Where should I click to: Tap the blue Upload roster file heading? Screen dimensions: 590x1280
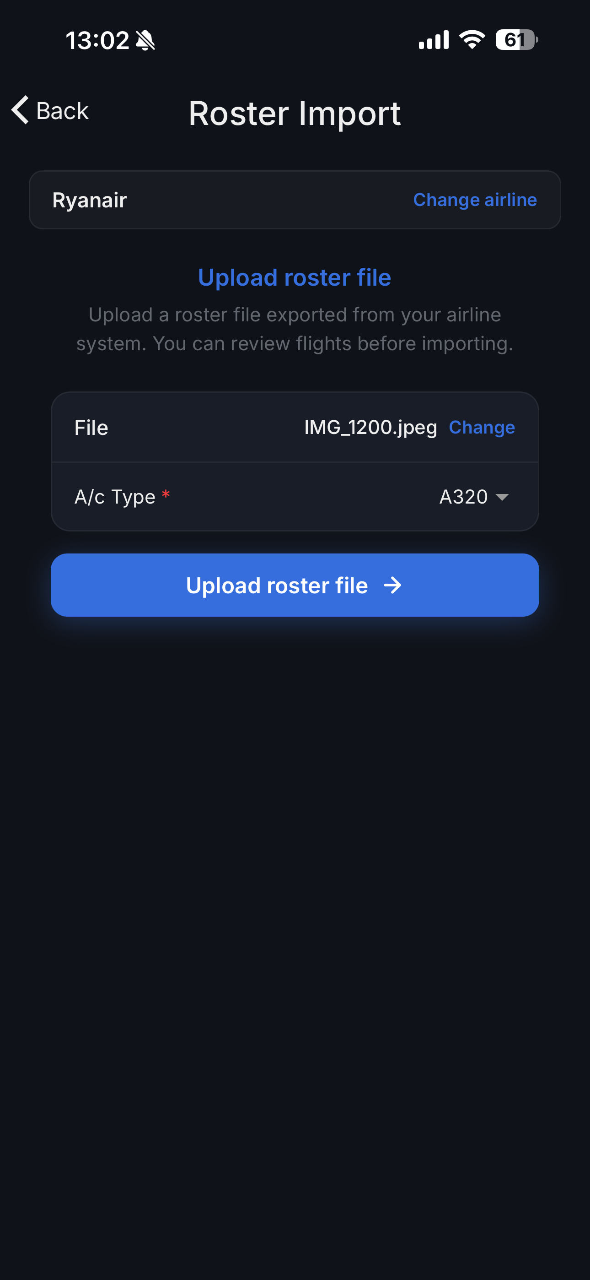(x=295, y=277)
